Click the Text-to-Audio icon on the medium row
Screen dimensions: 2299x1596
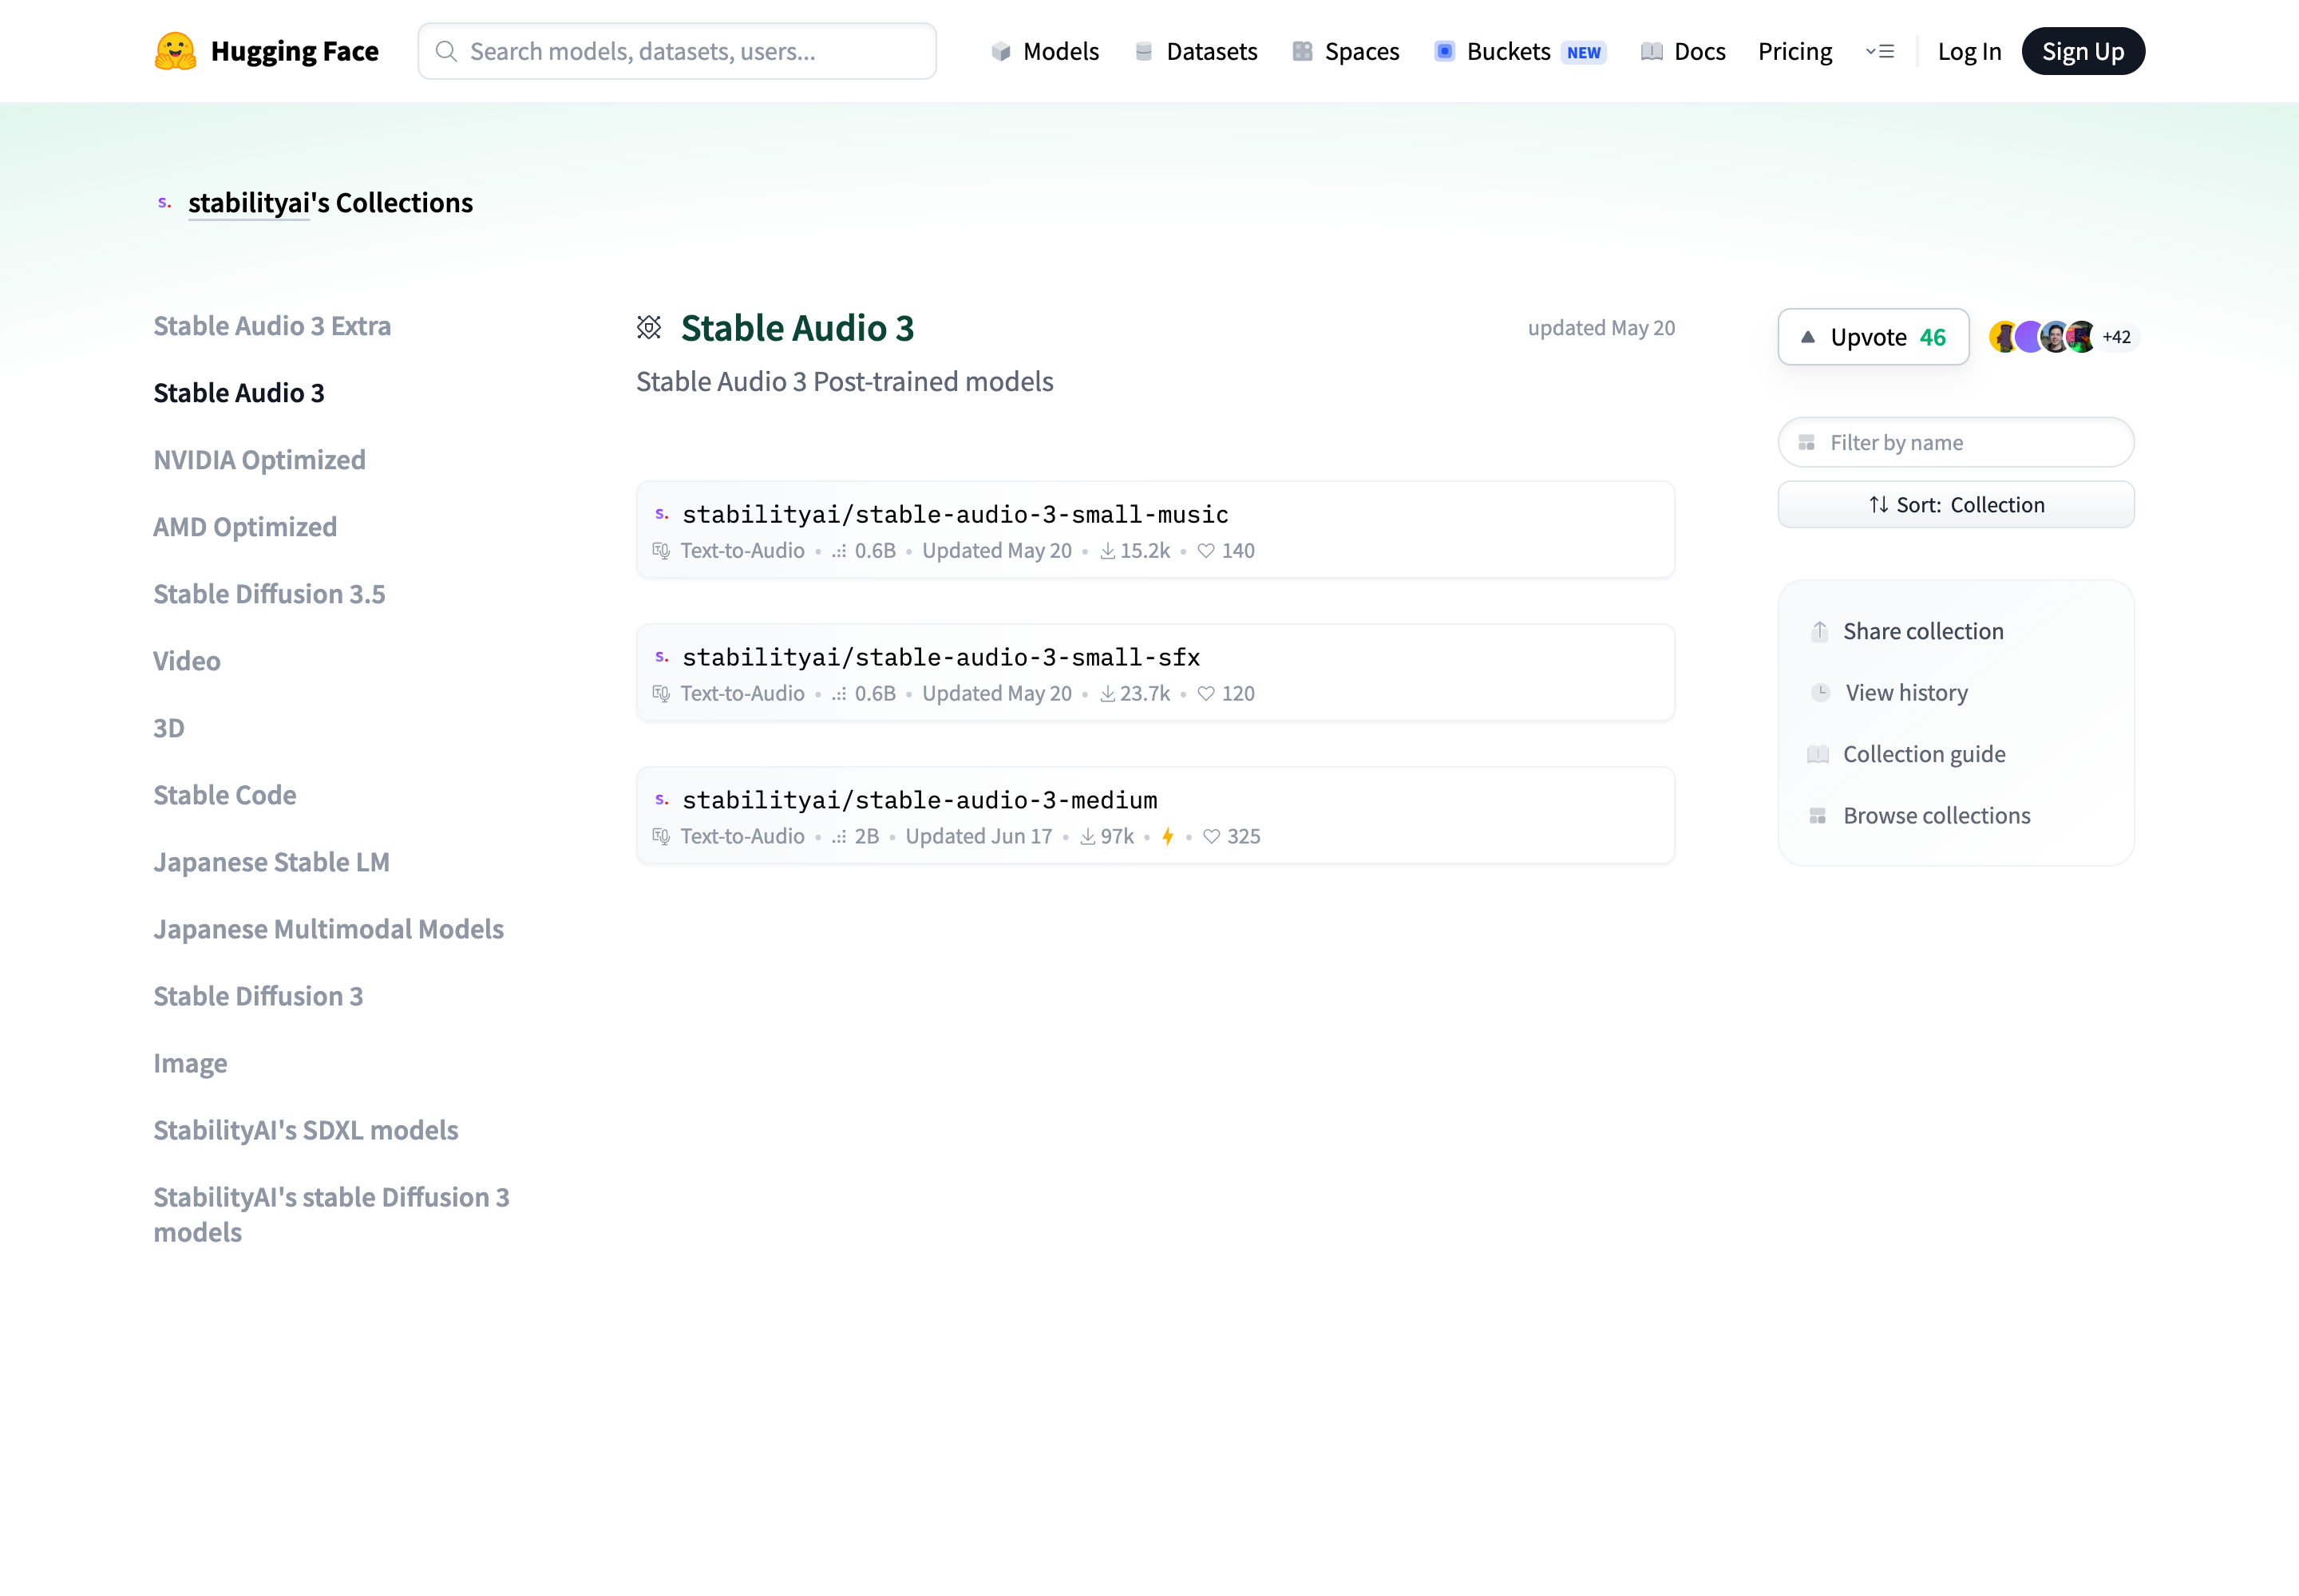pyautogui.click(x=661, y=836)
